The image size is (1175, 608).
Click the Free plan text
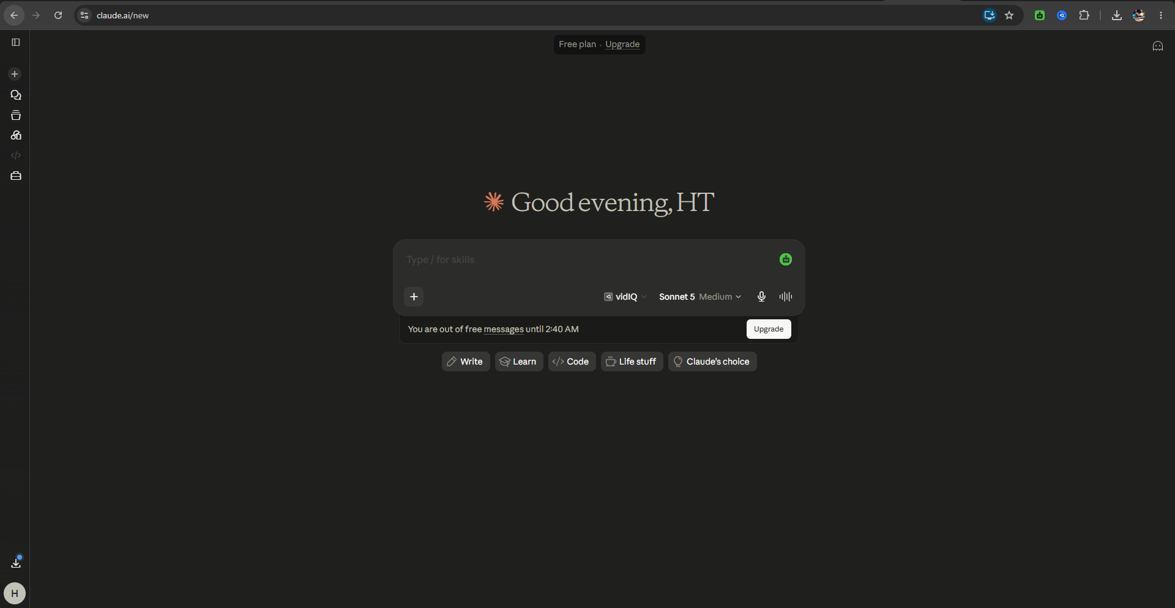coord(577,44)
